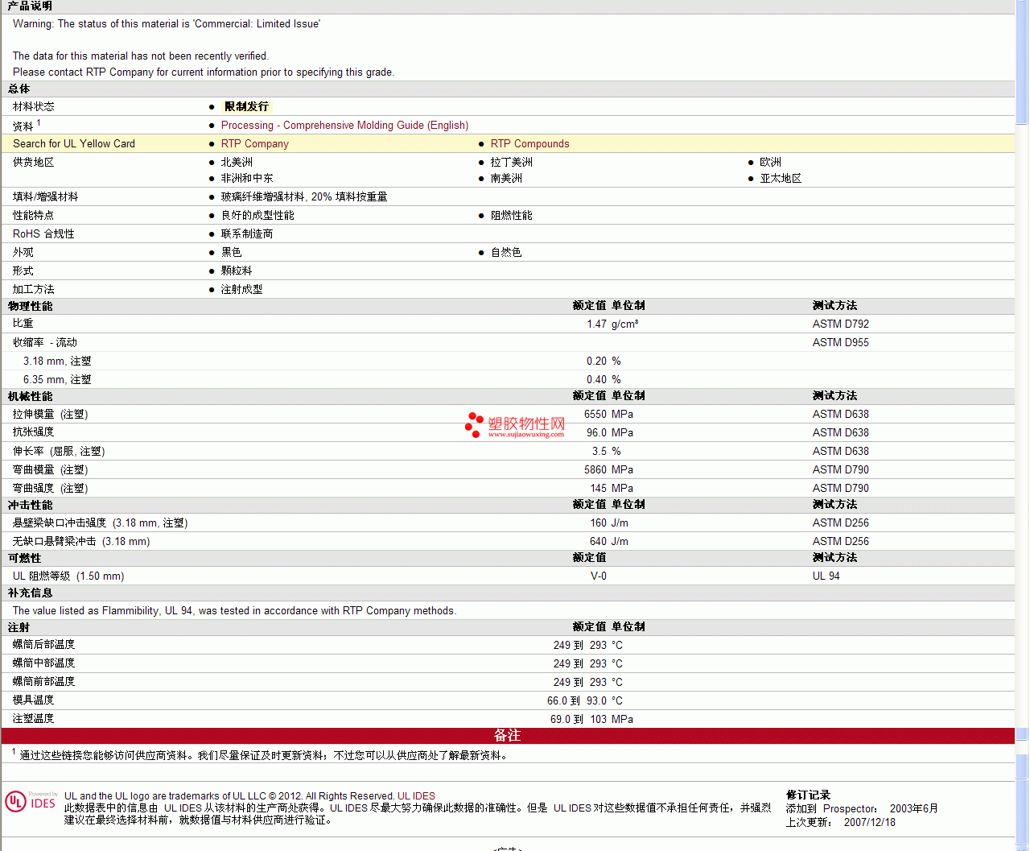Select the Search for UL Yellow Card label
This screenshot has width=1030, height=851.
[x=74, y=144]
